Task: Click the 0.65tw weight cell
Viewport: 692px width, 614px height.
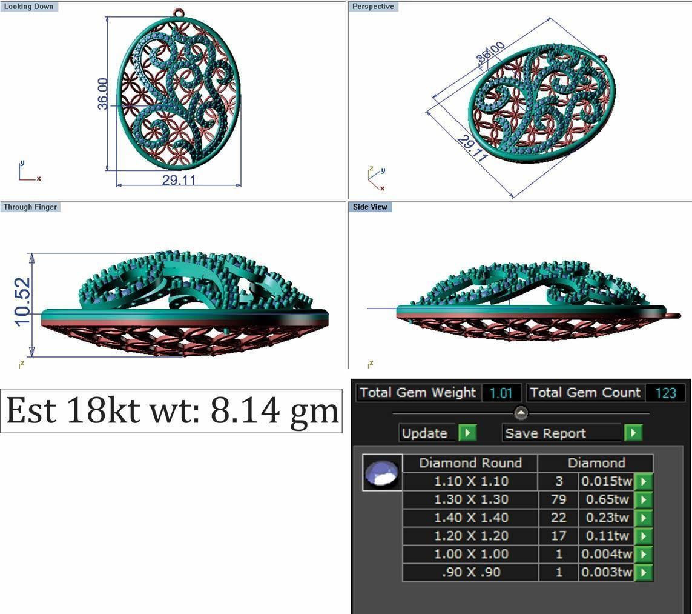Action: pyautogui.click(x=607, y=499)
